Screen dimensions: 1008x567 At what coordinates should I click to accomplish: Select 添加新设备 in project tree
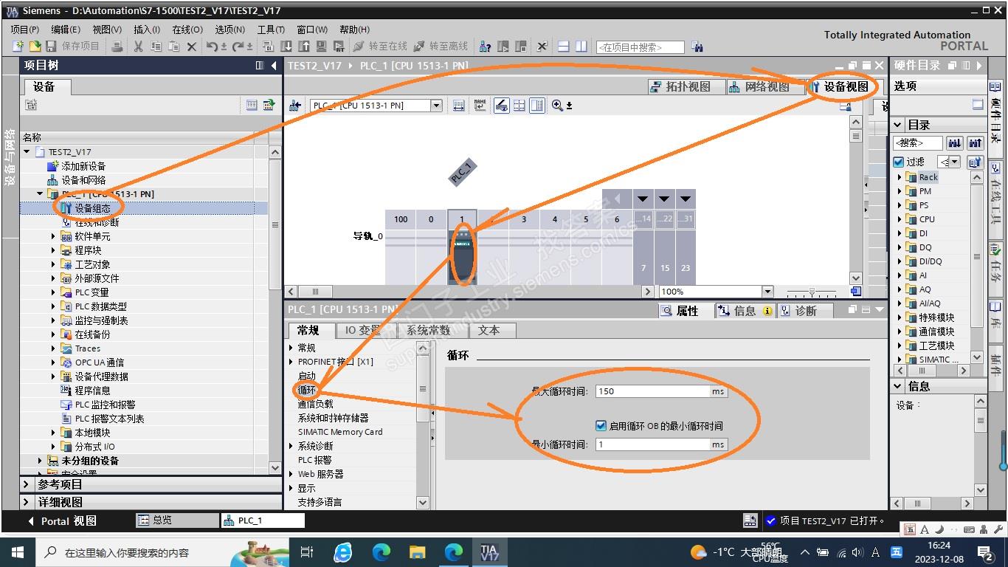tap(83, 166)
